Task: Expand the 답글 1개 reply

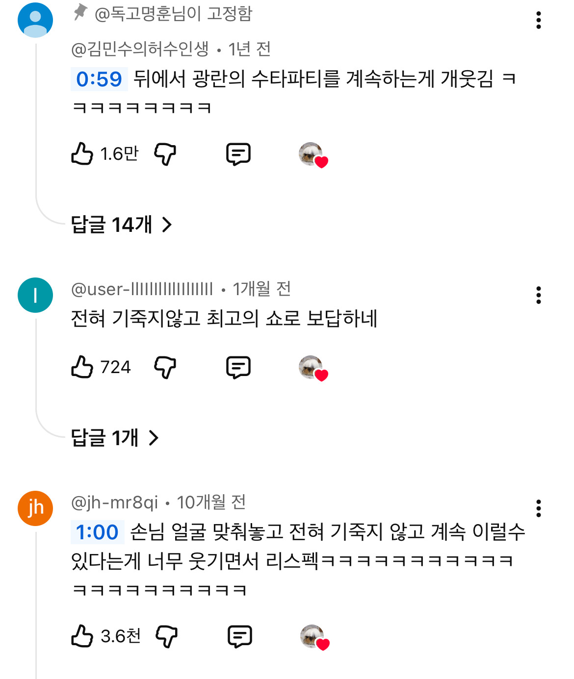Action: [115, 438]
